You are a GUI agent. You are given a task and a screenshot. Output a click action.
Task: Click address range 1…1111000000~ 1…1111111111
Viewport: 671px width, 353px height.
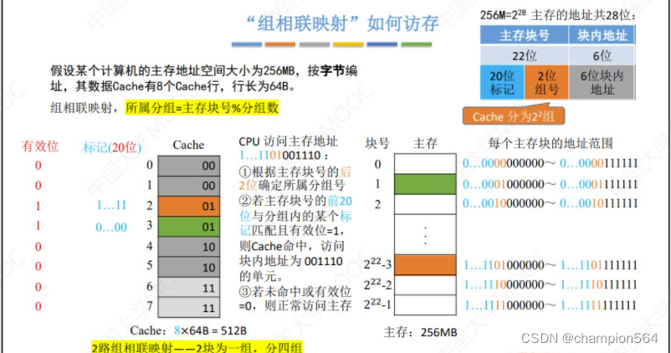[x=551, y=305]
